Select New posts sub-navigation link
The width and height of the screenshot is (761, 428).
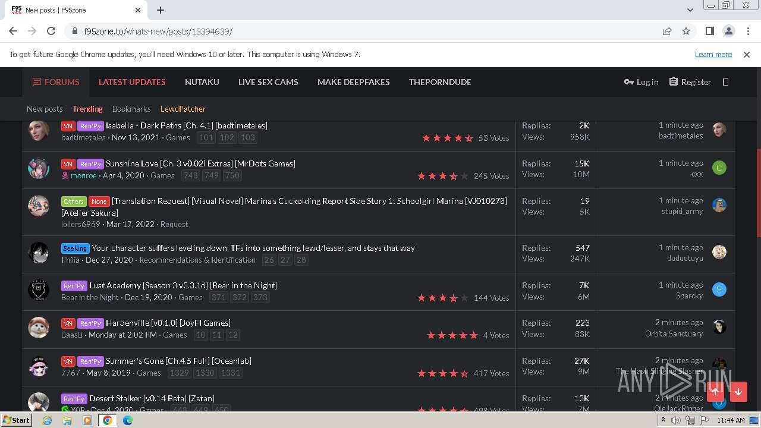(45, 109)
